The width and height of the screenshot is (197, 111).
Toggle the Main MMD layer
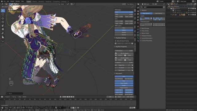[x=124, y=28]
